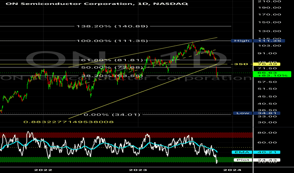Click the 45.50 price scale label
The image size is (294, 173).
tap(267, 97)
